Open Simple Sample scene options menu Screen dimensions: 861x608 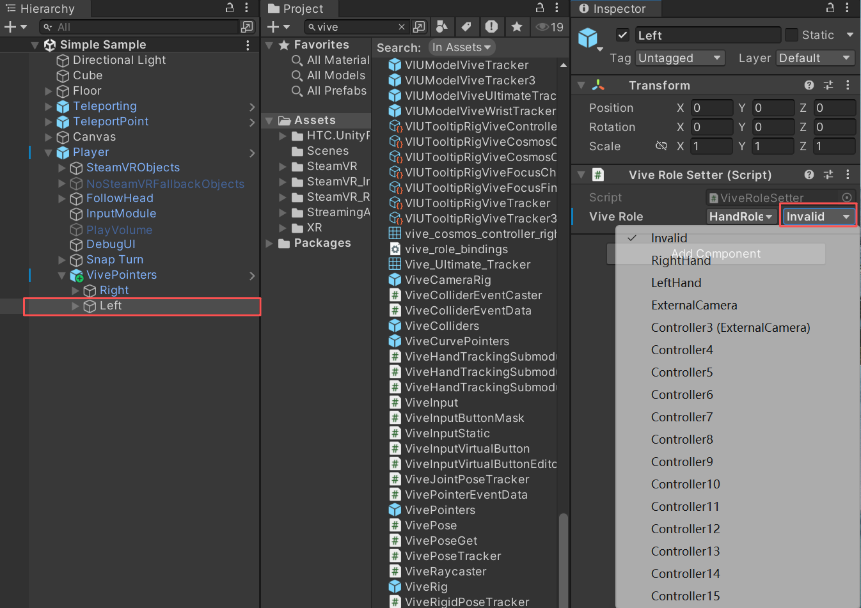click(x=248, y=45)
